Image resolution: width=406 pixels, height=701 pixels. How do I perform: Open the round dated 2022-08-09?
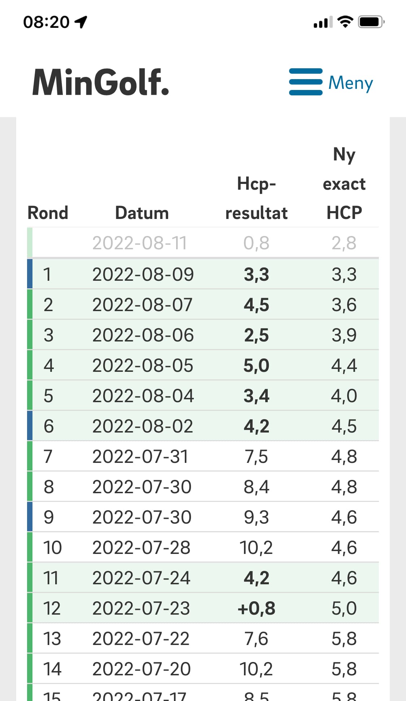point(203,274)
